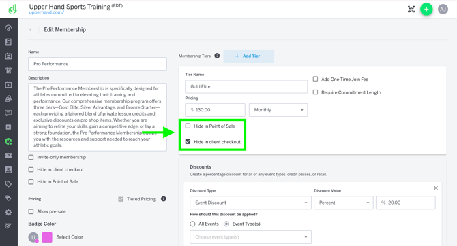Click the Add Tier button
This screenshot has width=457, height=246.
248,56
